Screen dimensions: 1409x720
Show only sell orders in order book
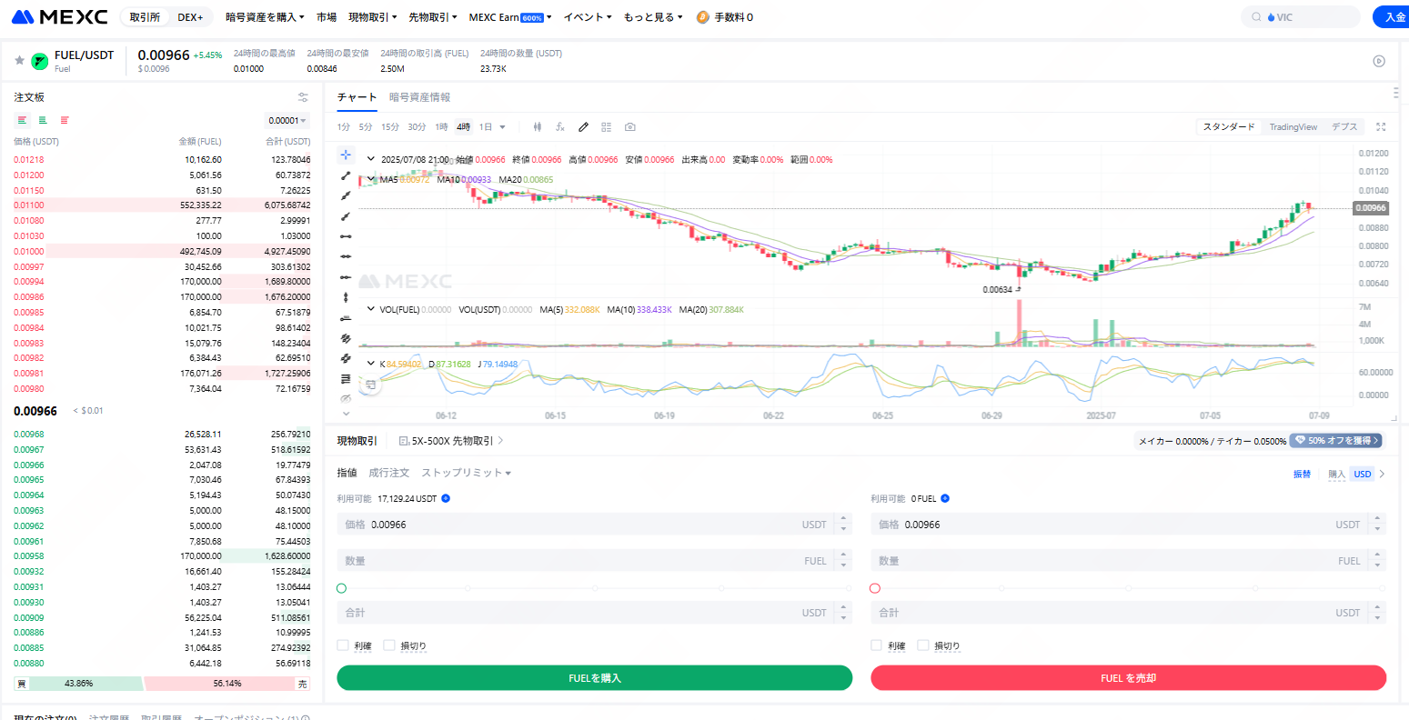click(65, 120)
